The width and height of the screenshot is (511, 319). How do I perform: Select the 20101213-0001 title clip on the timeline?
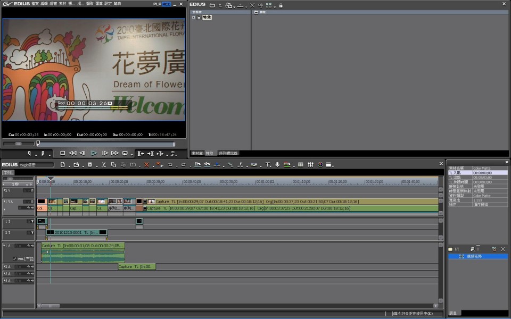click(76, 232)
